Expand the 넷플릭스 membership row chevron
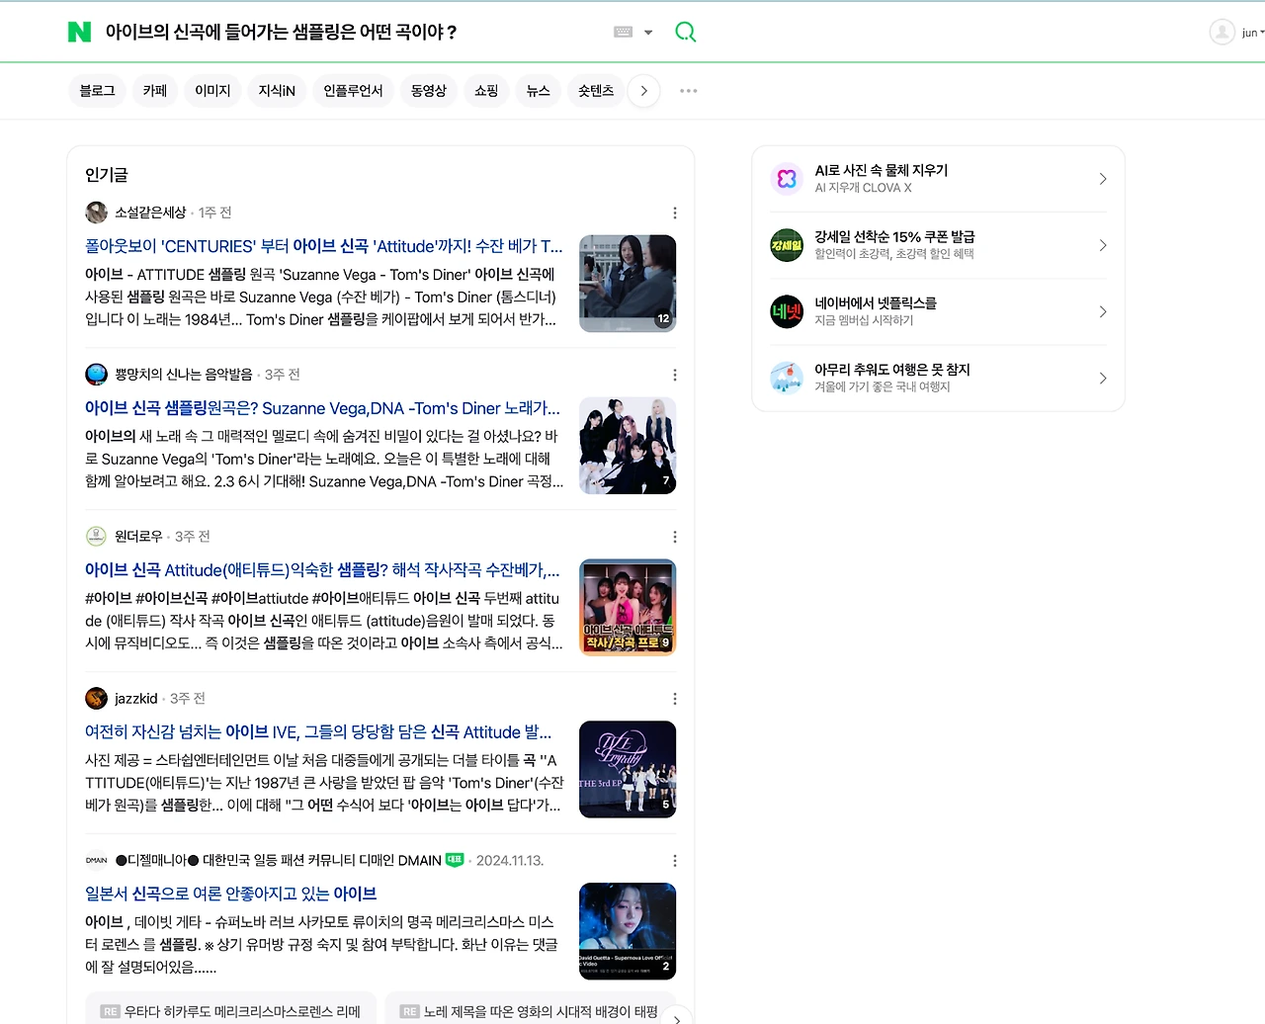Screen dimensions: 1265x1024 tap(1103, 311)
